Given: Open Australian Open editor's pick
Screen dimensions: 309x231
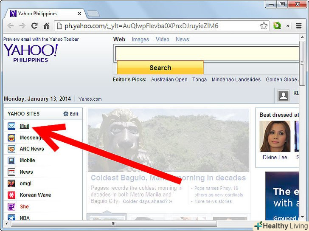Looking at the screenshot, I should pyautogui.click(x=169, y=79).
